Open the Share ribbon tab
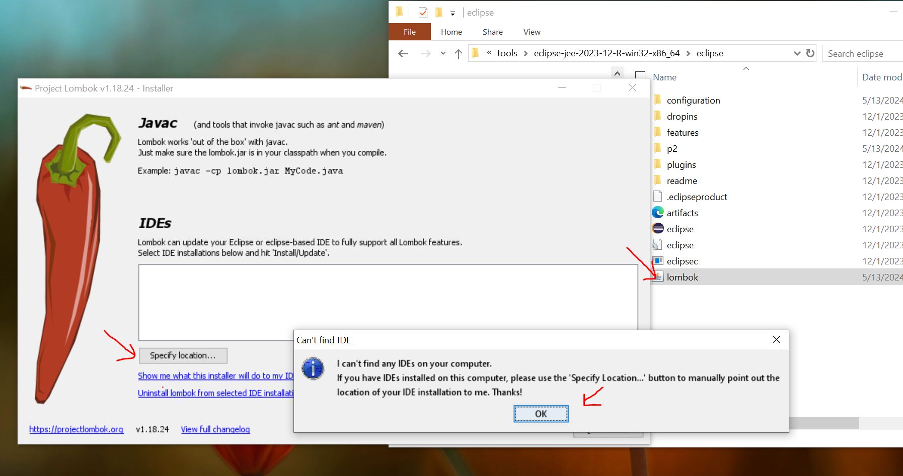 (x=493, y=32)
